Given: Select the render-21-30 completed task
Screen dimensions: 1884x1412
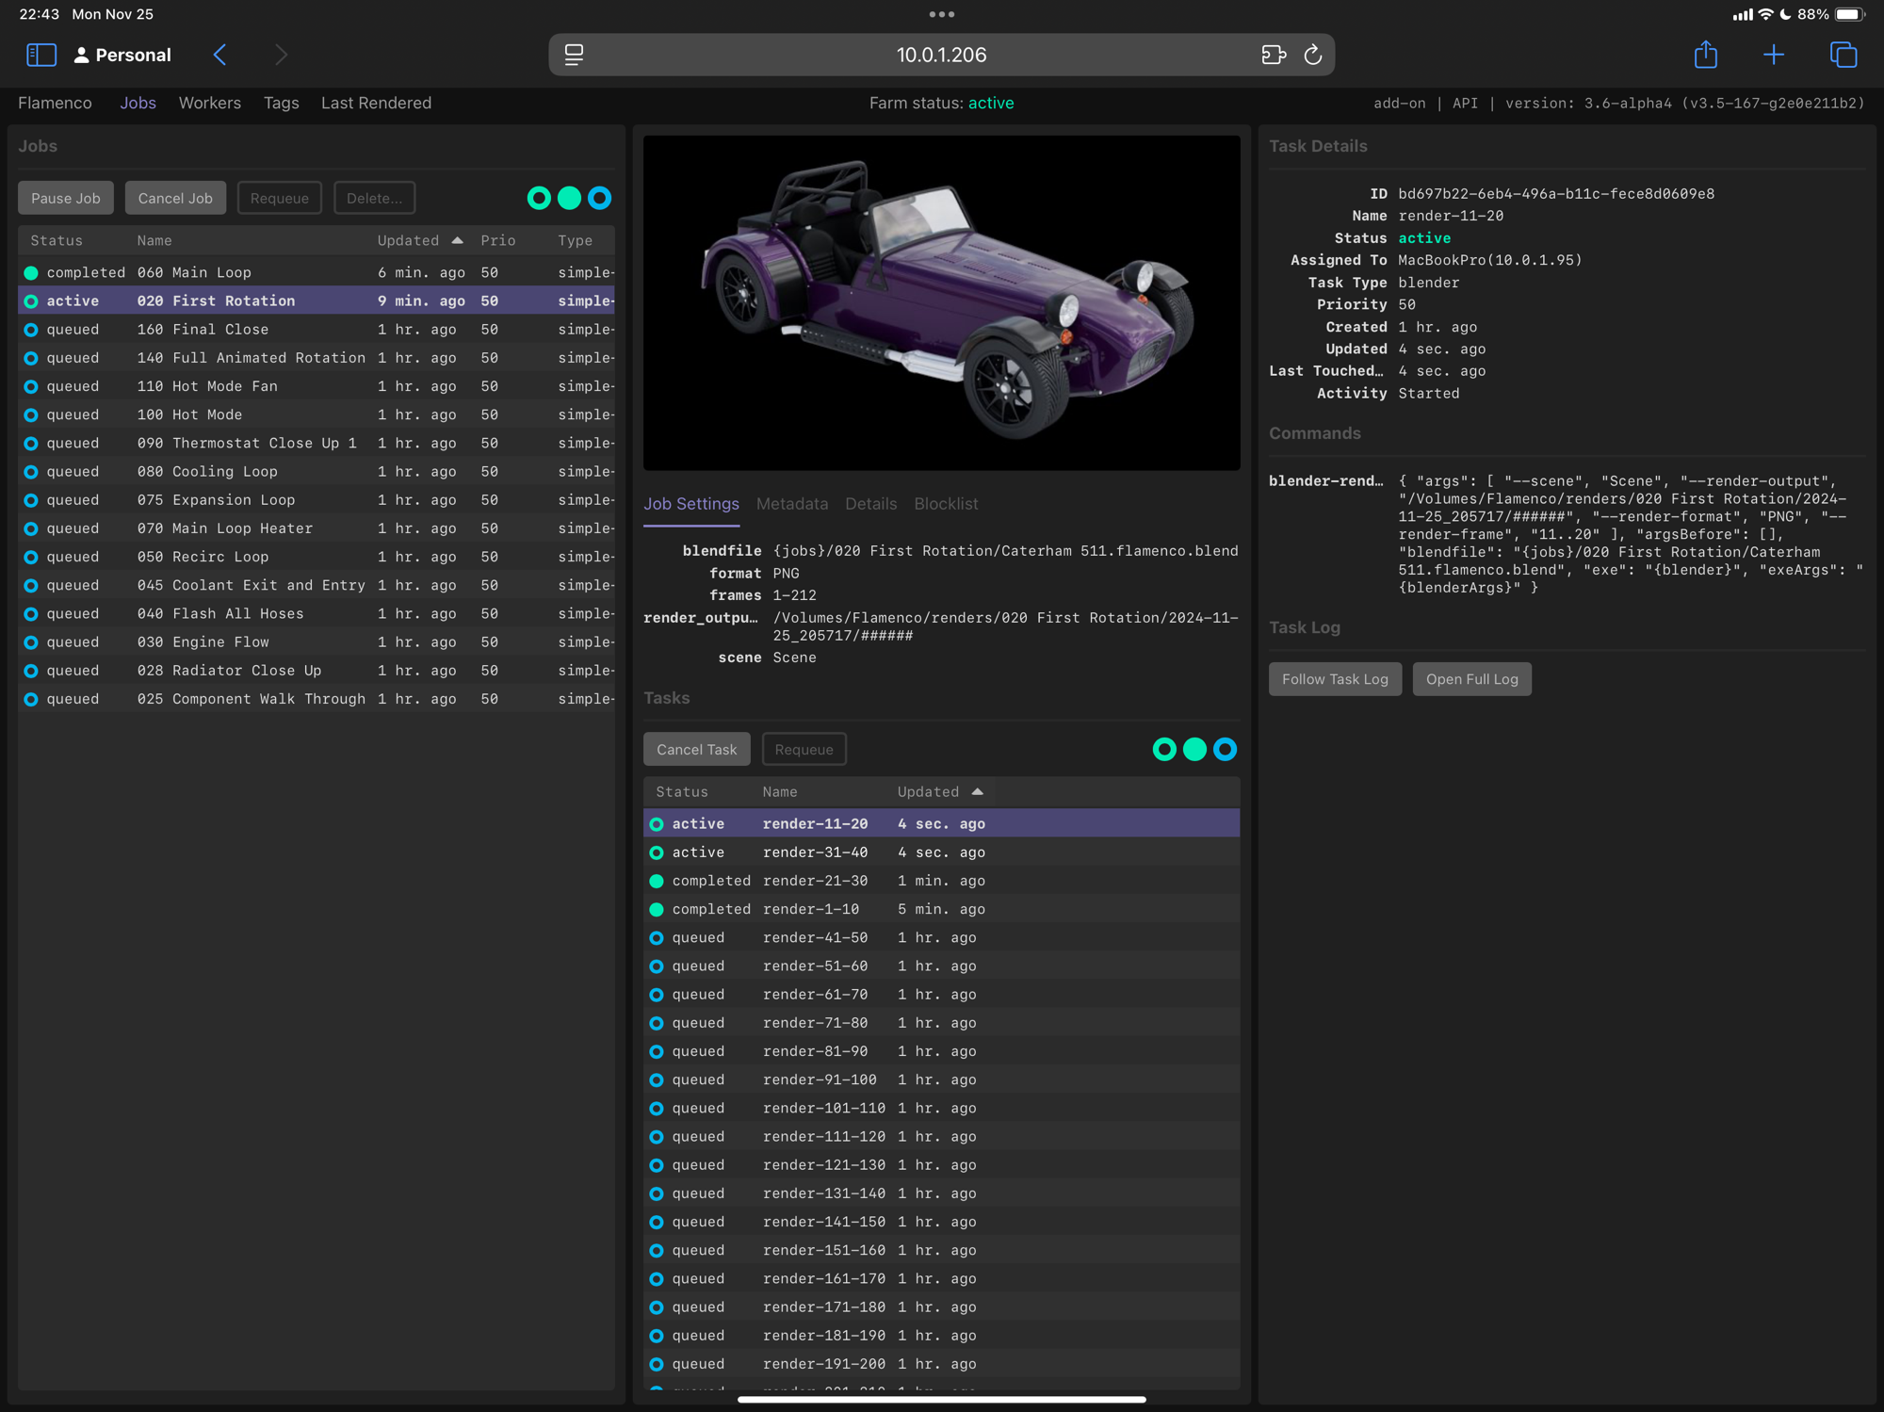Looking at the screenshot, I should coord(942,880).
